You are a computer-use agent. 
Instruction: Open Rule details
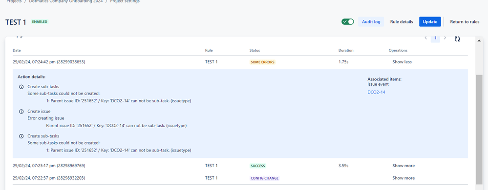tap(402, 22)
